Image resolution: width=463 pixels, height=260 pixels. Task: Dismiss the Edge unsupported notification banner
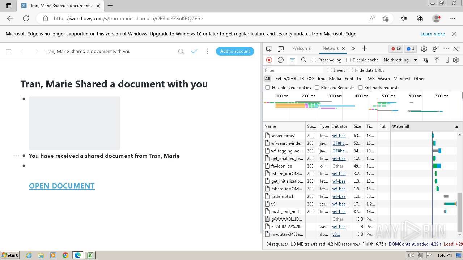tap(454, 34)
